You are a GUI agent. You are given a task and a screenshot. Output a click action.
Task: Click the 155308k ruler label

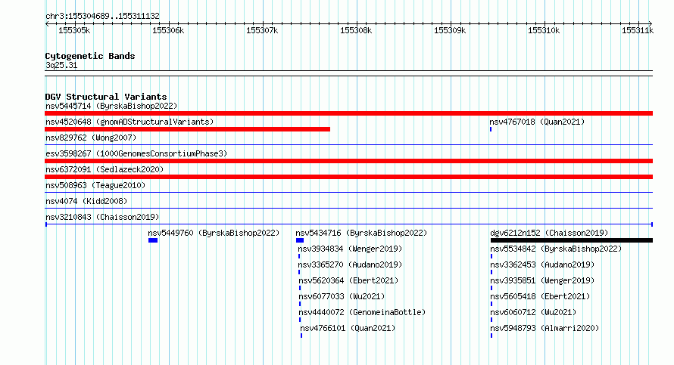click(356, 30)
